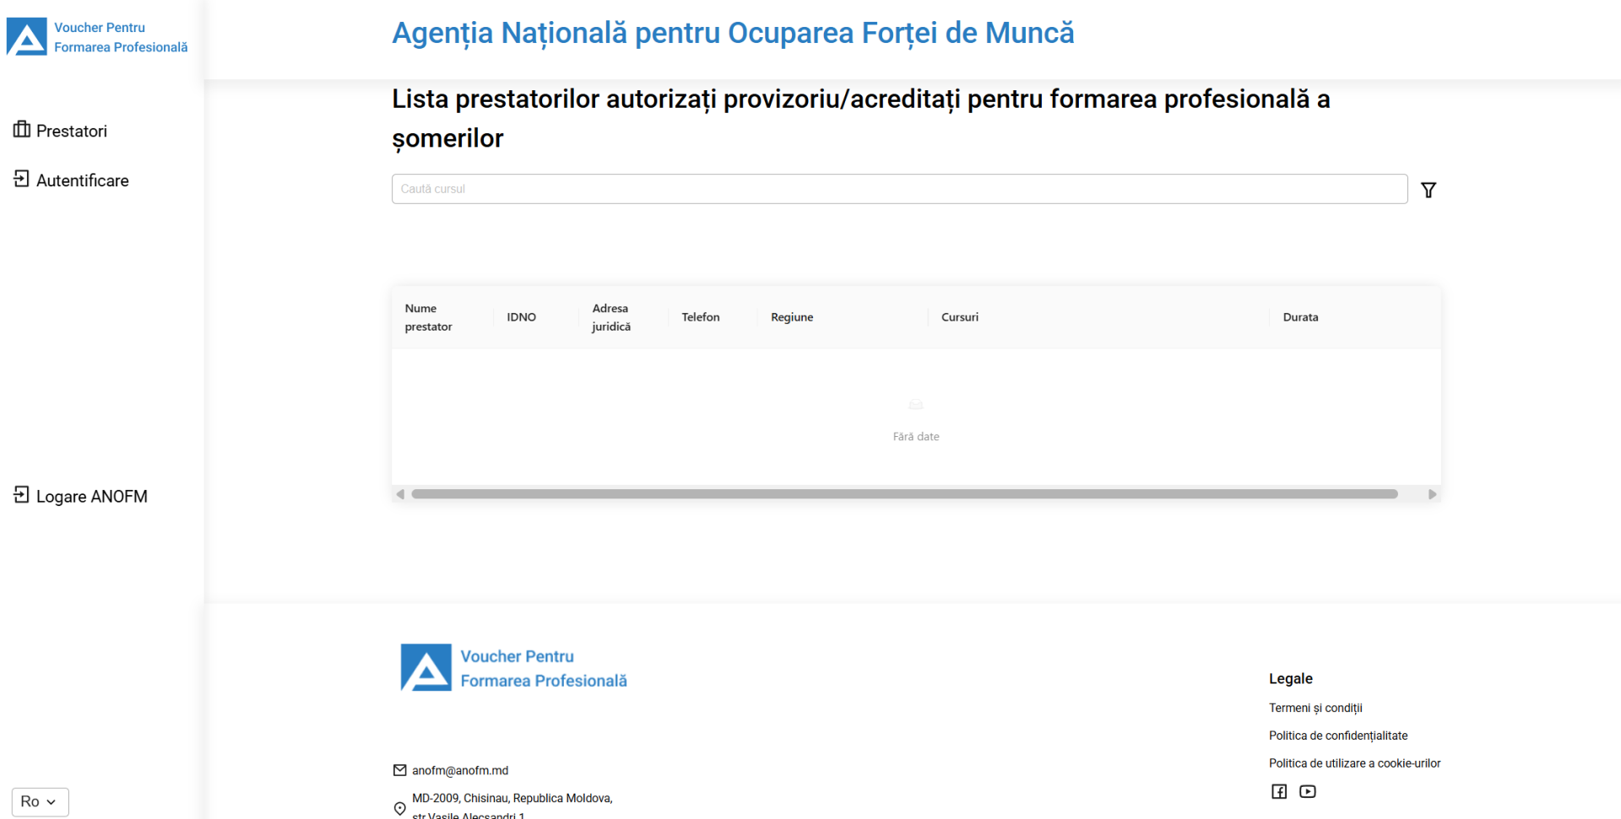The width and height of the screenshot is (1621, 819).
Task: Open Politica de confidențialitate link
Action: pos(1337,735)
